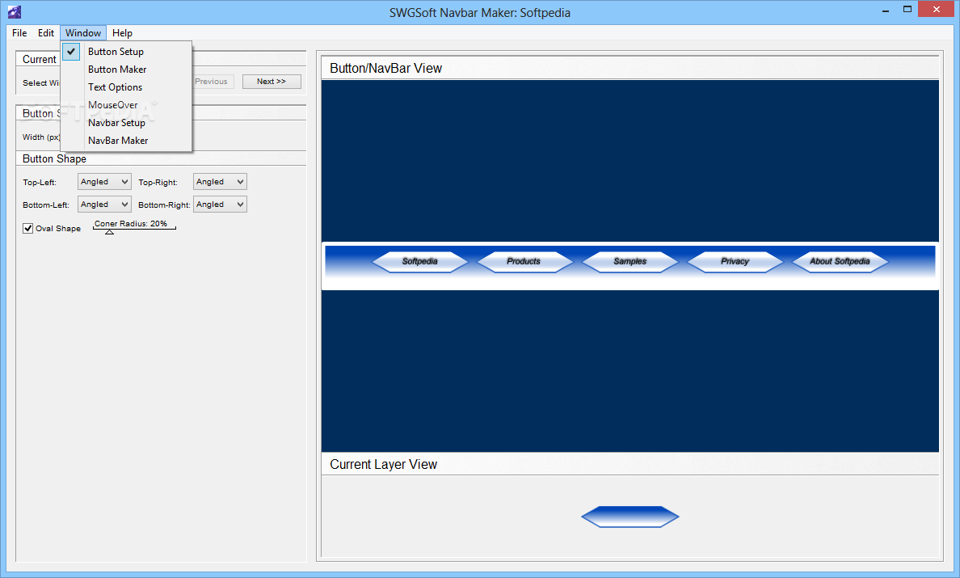Maximize the Navbar Maker window

tap(907, 9)
